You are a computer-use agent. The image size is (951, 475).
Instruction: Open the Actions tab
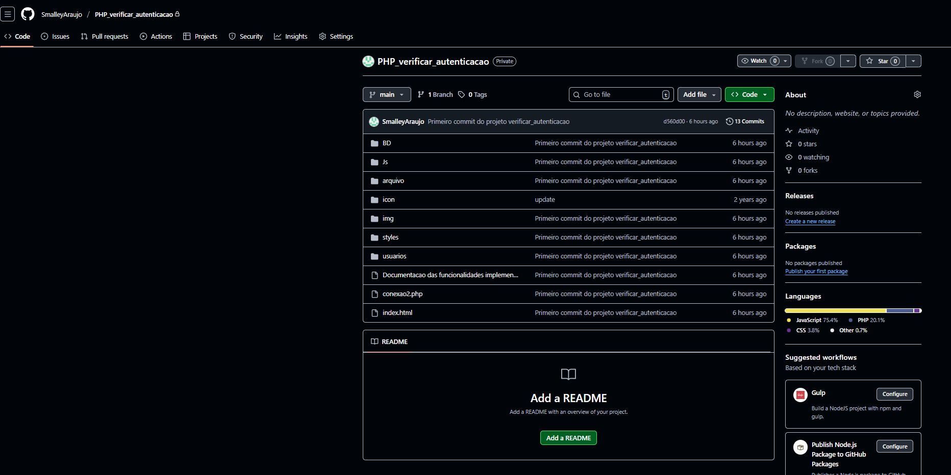156,37
